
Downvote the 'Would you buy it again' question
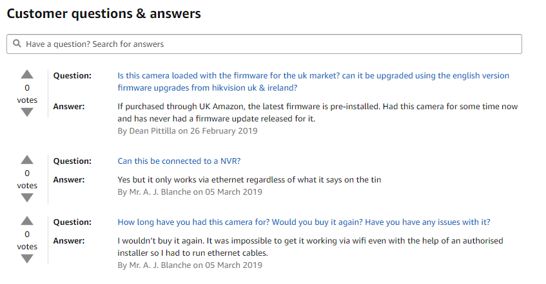point(27,259)
